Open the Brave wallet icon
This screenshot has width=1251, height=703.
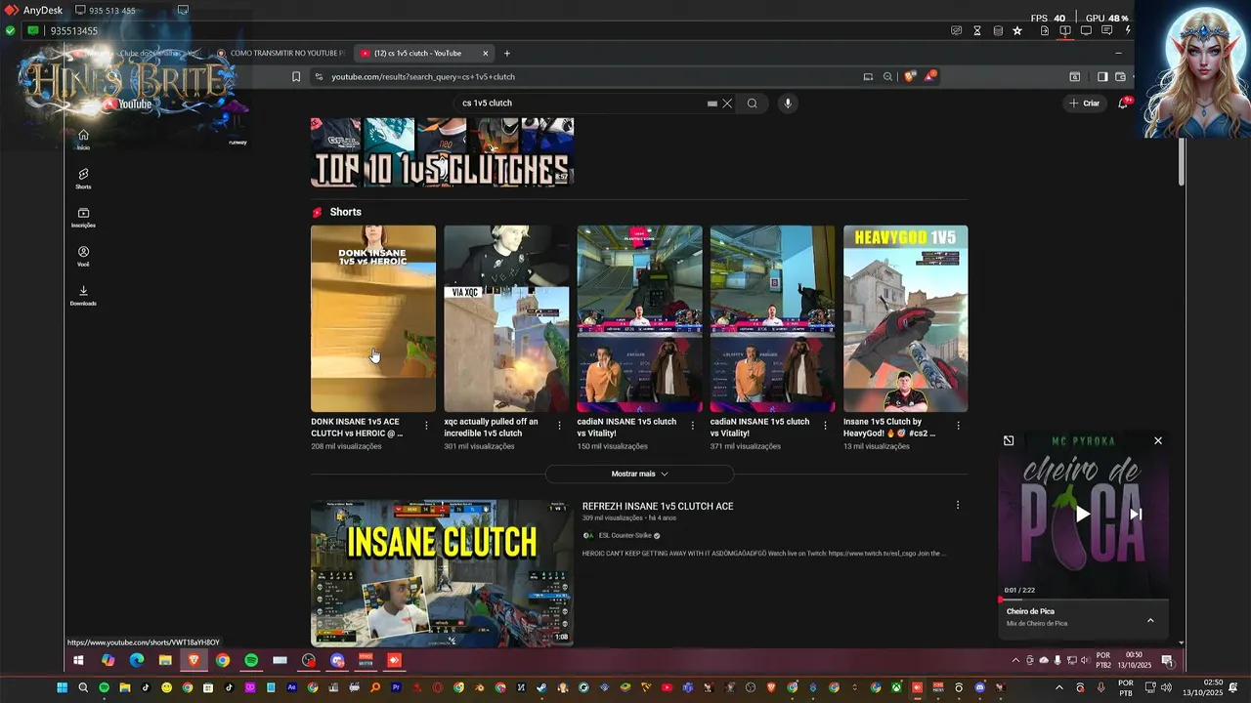[x=1121, y=76]
